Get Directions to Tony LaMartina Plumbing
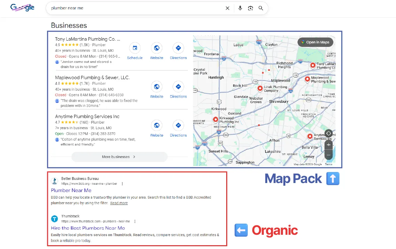 pos(178,48)
